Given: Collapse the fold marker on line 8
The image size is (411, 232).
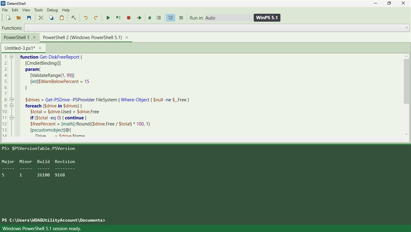Looking at the screenshot, I should (x=12, y=99).
